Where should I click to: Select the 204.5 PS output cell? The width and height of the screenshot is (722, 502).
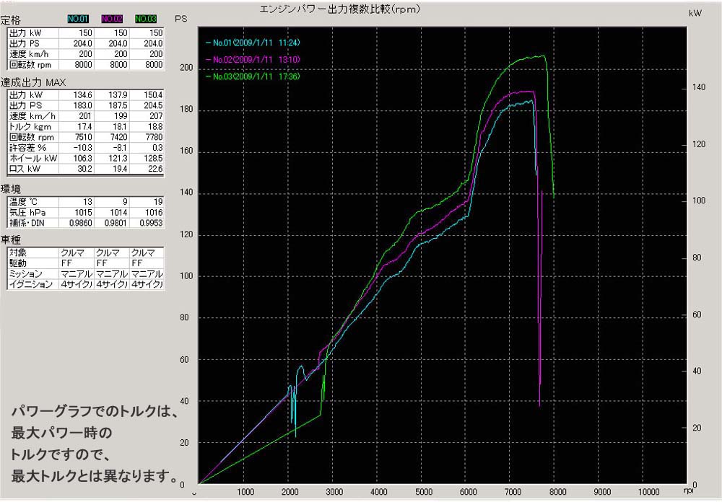pos(150,105)
